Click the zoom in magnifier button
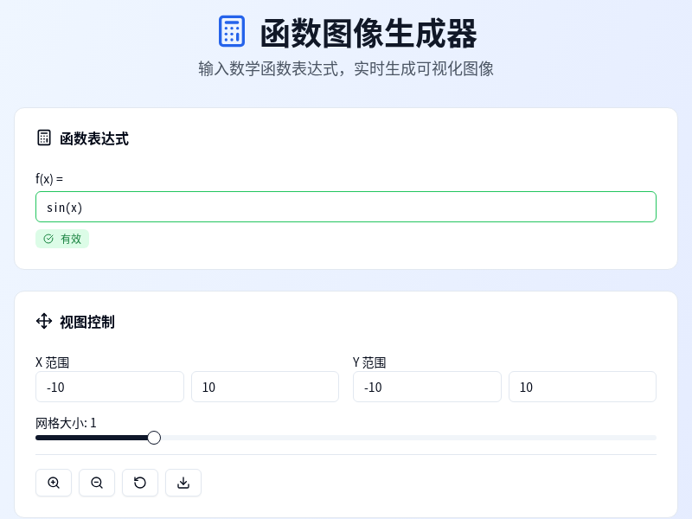The image size is (692, 519). 54,483
